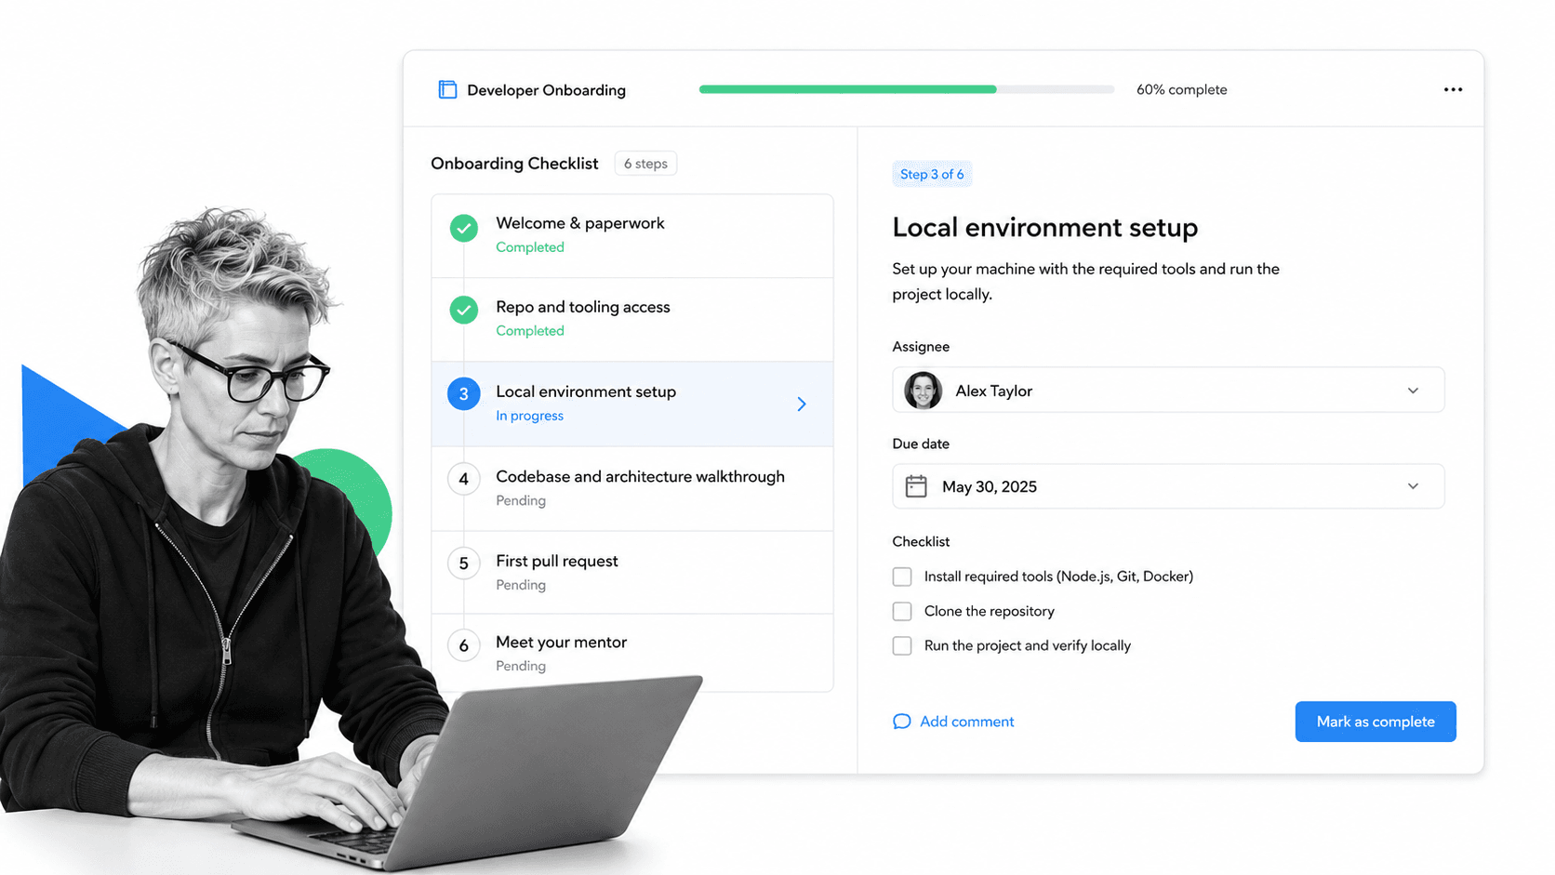The width and height of the screenshot is (1555, 875).
Task: Click the 6 steps badge
Action: [645, 164]
